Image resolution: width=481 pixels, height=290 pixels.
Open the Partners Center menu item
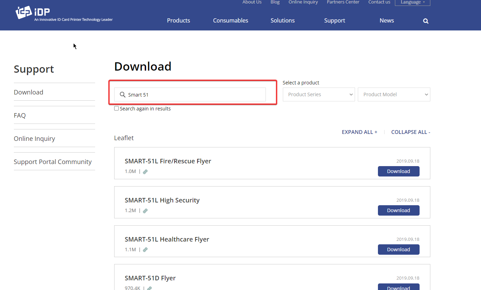(343, 2)
